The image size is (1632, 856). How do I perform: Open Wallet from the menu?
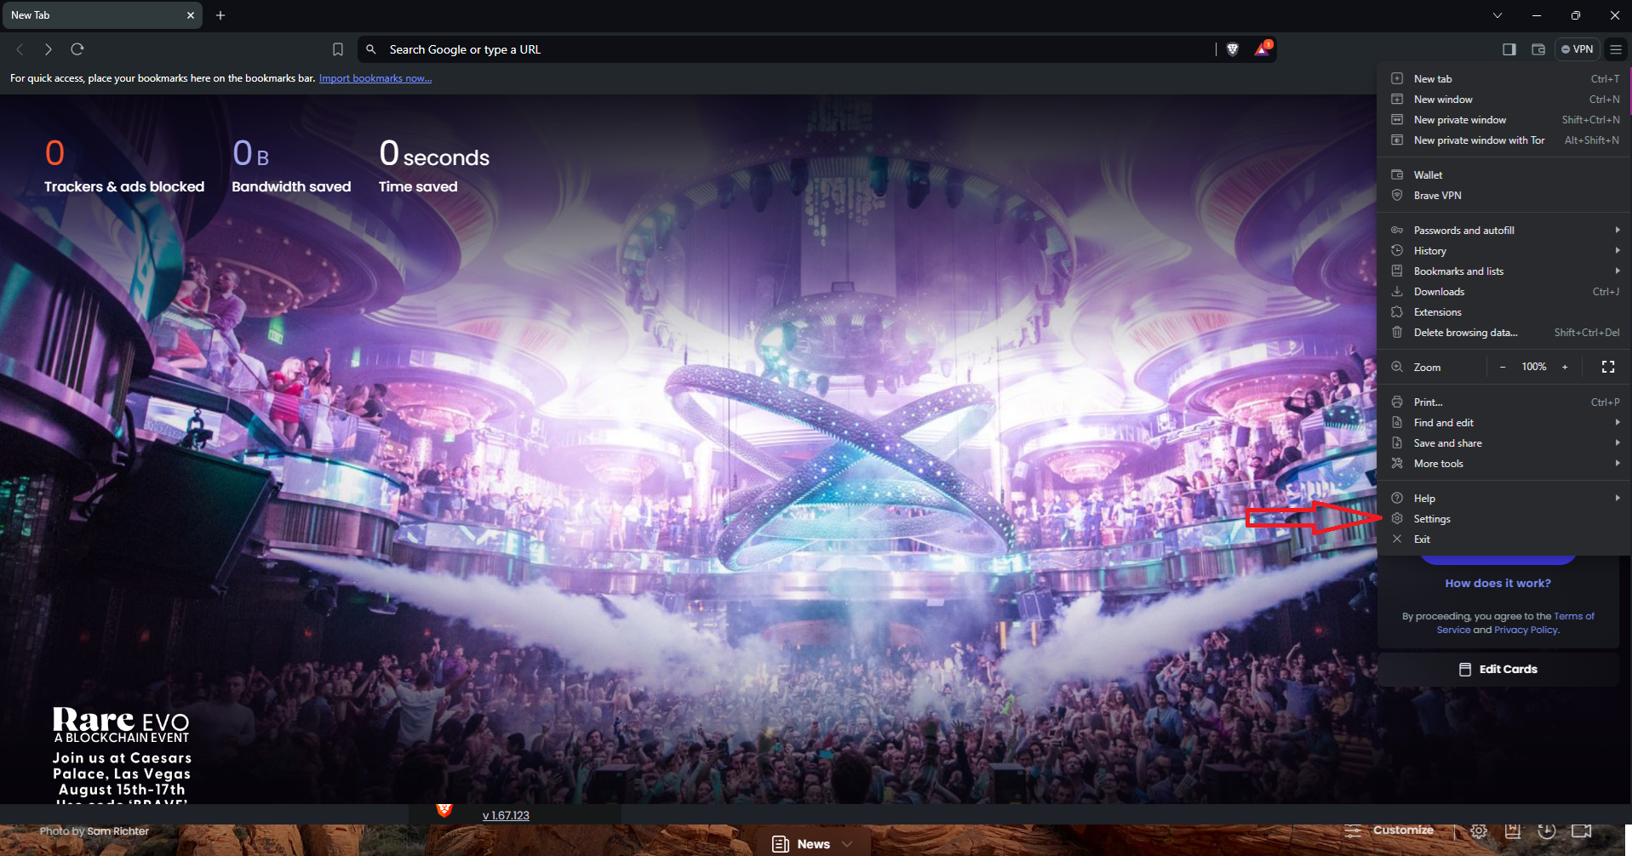[x=1504, y=175]
